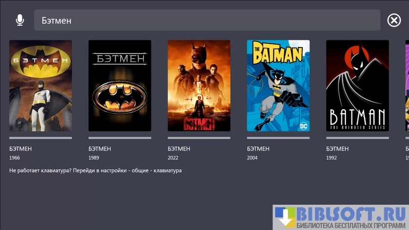Click the year label 2022
Screen dimensions: 409x230
click(174, 158)
